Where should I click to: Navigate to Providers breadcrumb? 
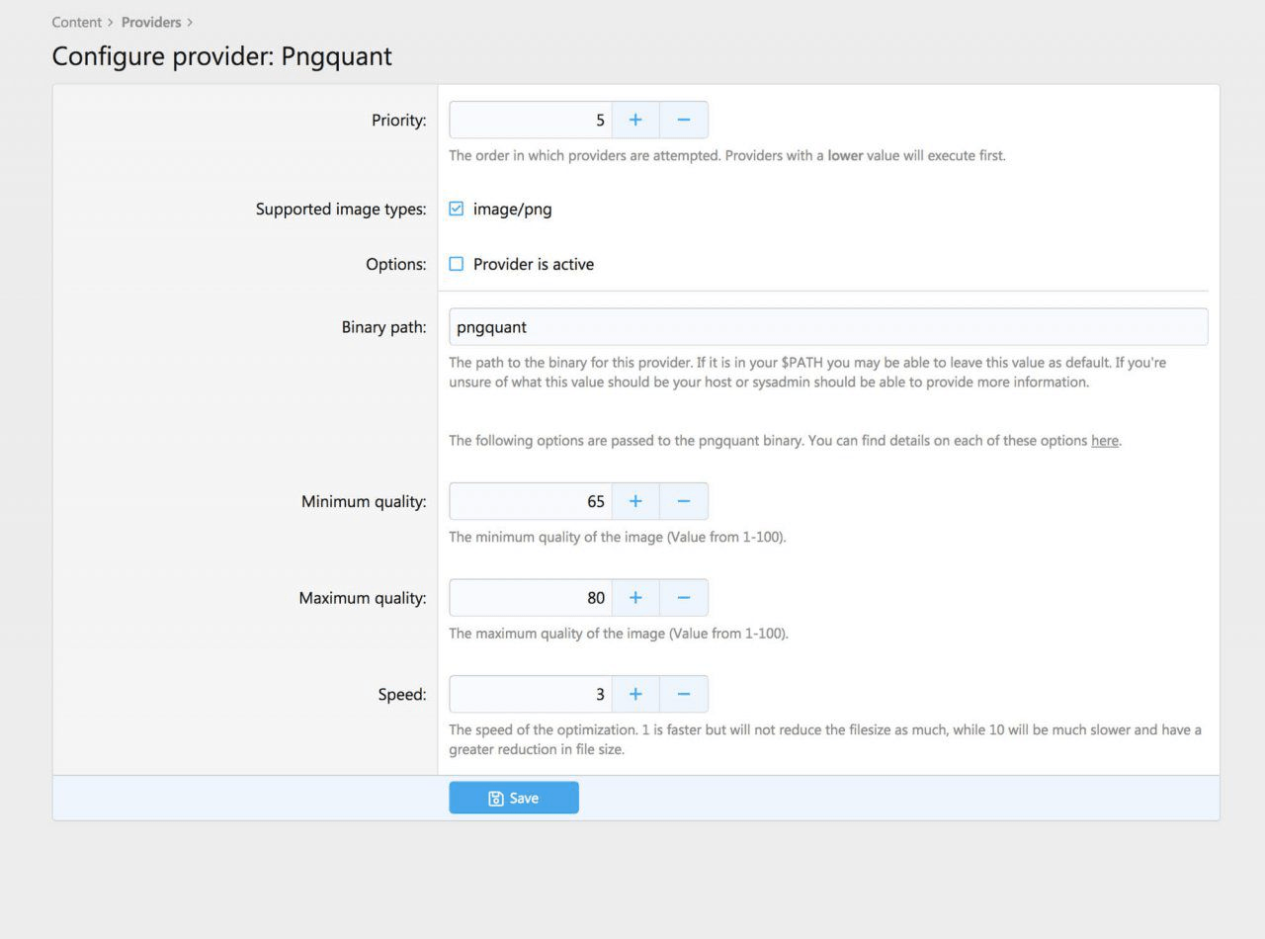(x=151, y=22)
